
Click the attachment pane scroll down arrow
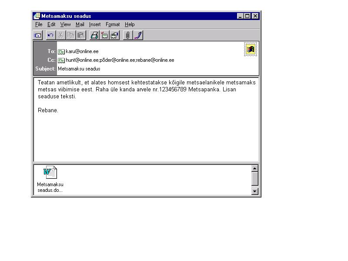pos(255,191)
